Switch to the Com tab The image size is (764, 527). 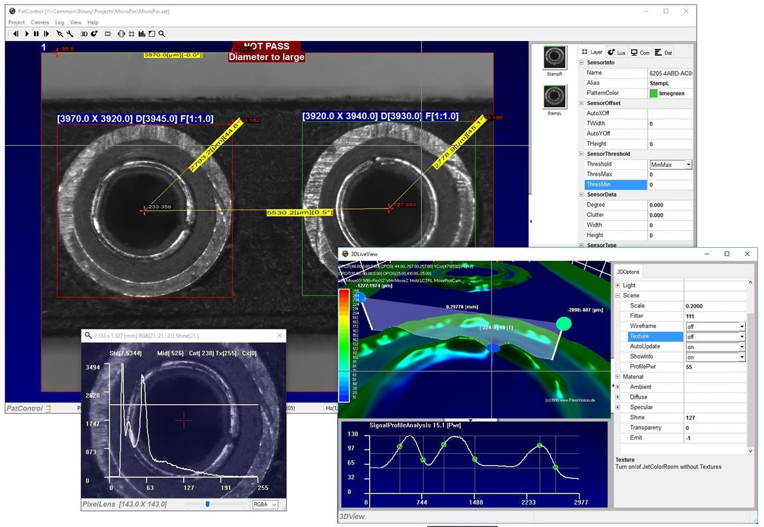pyautogui.click(x=639, y=52)
